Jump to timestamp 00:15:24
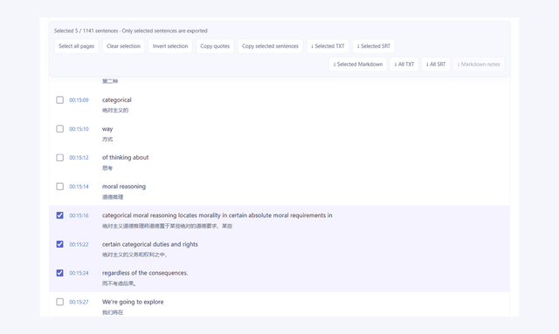This screenshot has width=559, height=334. pos(79,273)
